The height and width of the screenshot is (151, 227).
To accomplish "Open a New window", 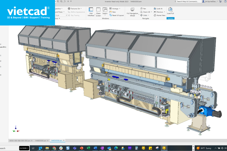I will click(x=113, y=12).
